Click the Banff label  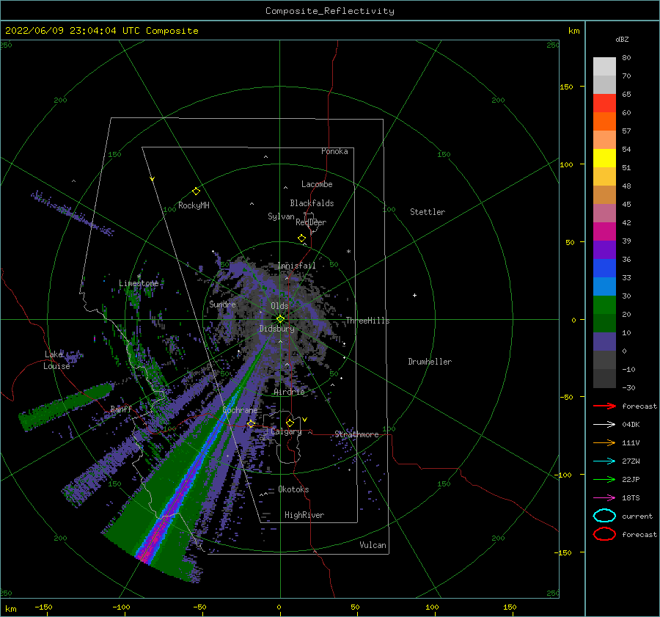click(x=121, y=409)
